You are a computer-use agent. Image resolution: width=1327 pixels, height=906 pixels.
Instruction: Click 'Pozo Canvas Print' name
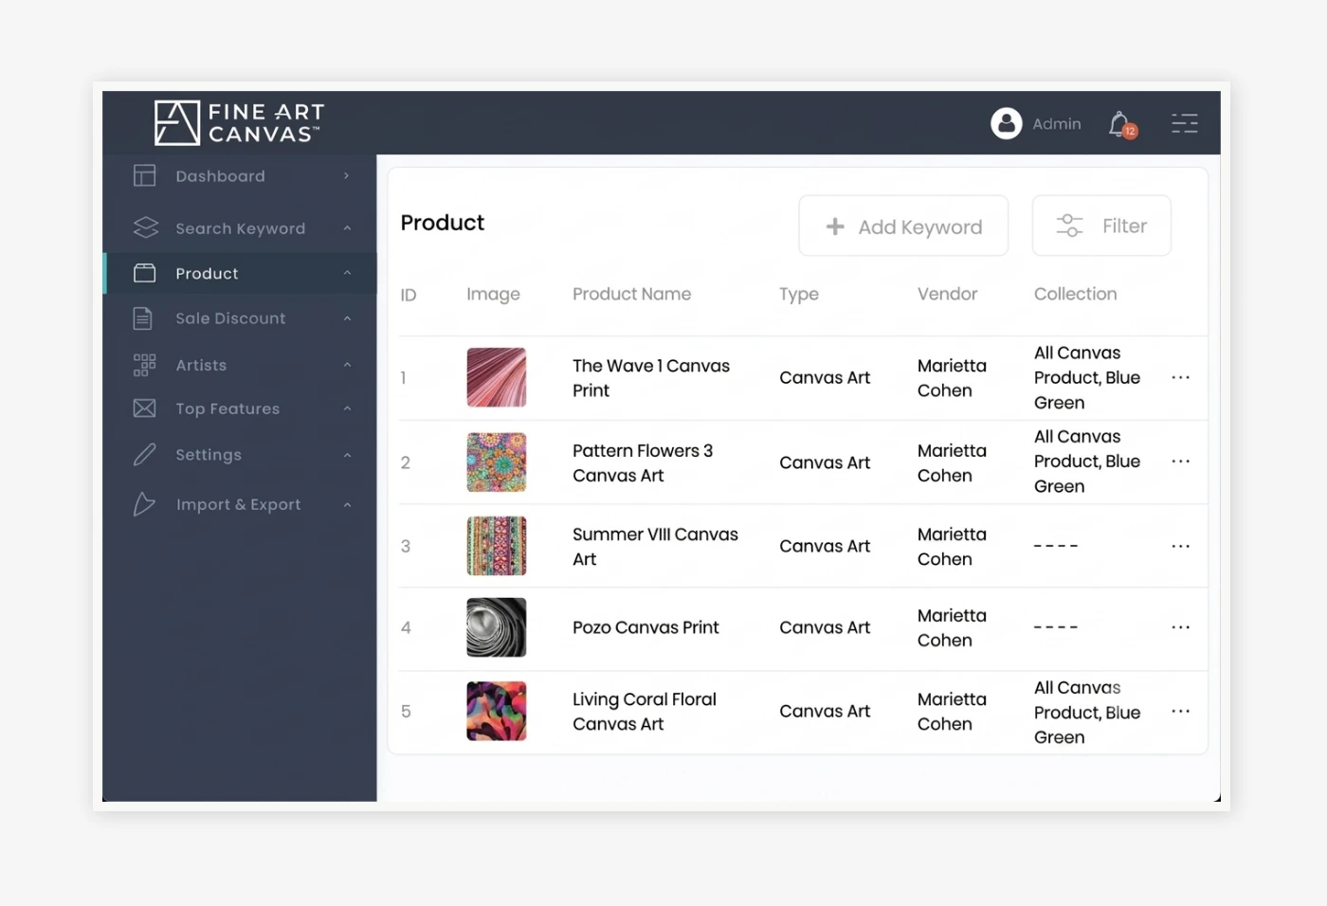[645, 627]
